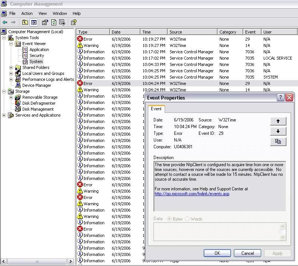This screenshot has height=266, width=298.
Task: Click the Help toolbar icon
Action: click(74, 22)
